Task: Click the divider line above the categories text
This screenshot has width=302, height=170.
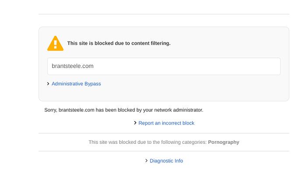Action: [x=164, y=133]
